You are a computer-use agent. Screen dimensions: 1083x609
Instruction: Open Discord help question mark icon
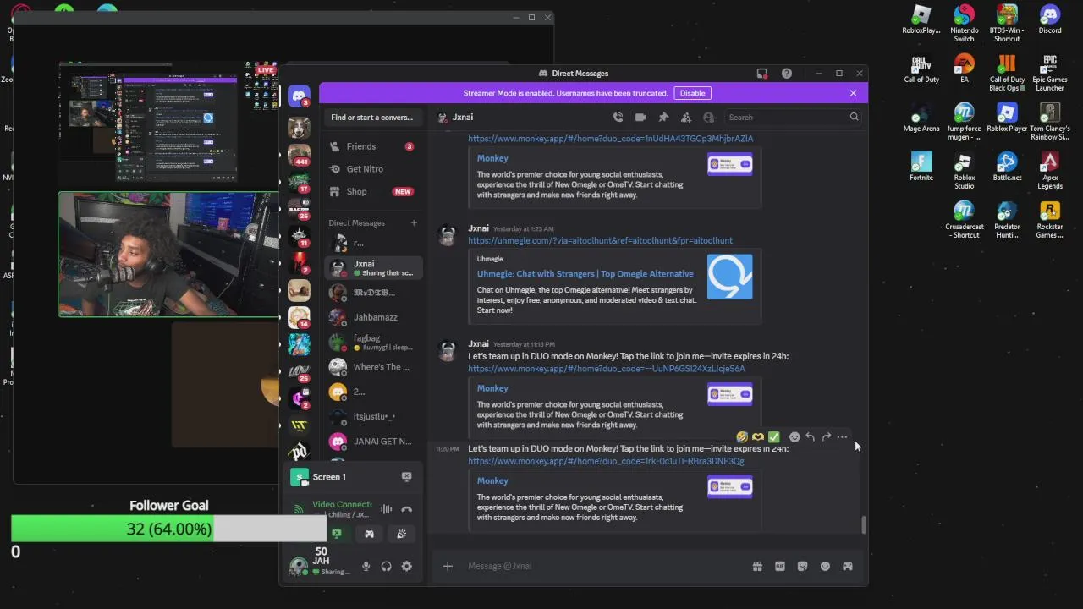tap(787, 74)
